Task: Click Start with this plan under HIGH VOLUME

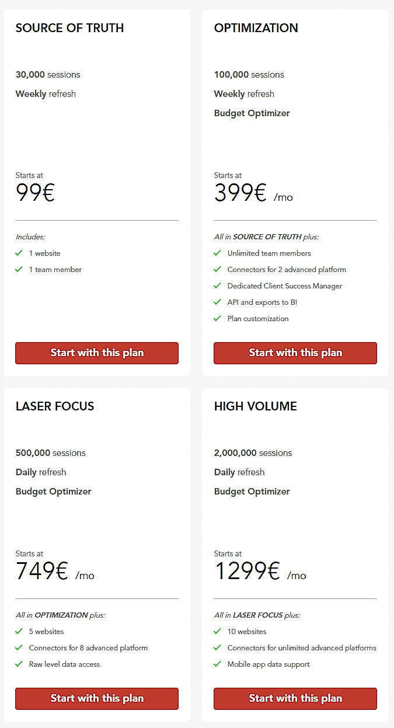Action: tap(295, 698)
